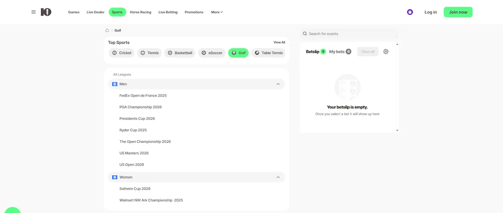Click the Log in button
This screenshot has width=503, height=213.
[431, 12]
